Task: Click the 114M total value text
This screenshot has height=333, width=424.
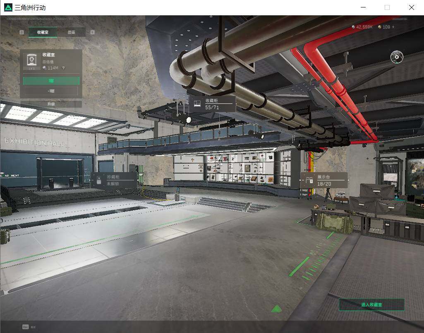Action: coord(53,68)
